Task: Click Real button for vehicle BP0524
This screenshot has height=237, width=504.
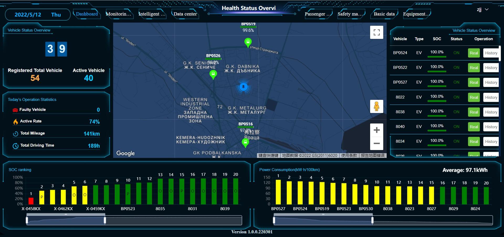Action: pos(474,53)
